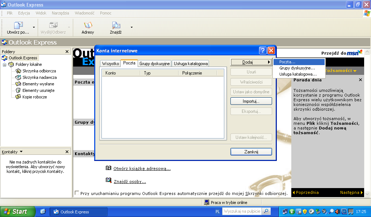Close the Porada dnia tip panel

(x=360, y=80)
